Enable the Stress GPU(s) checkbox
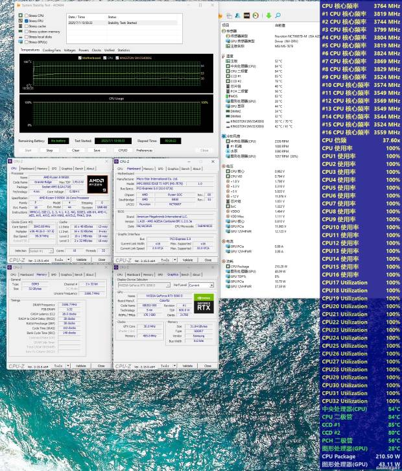Screen dimensions: 402x471 27,42
